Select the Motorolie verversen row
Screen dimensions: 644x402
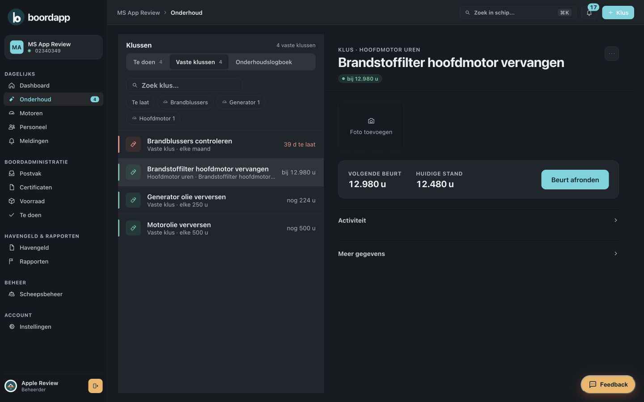point(220,228)
